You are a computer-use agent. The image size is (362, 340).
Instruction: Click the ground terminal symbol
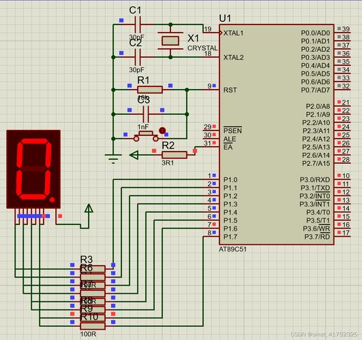pos(113,158)
